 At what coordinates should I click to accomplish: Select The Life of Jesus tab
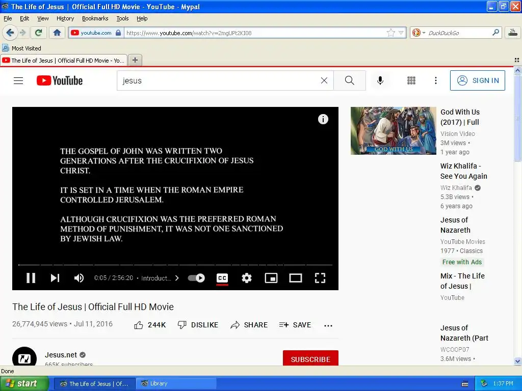point(64,61)
